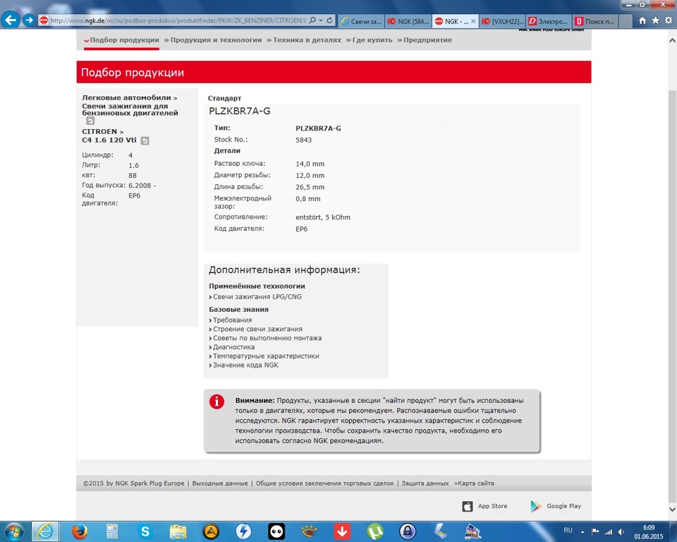
Task: Click the red info icon in the warning box
Action: point(216,402)
